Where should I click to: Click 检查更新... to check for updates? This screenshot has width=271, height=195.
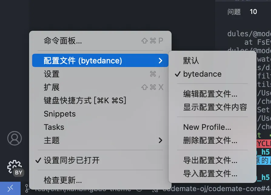click(63, 181)
